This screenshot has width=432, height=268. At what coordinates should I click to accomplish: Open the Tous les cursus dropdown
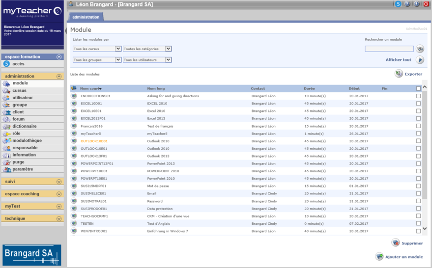(x=97, y=49)
